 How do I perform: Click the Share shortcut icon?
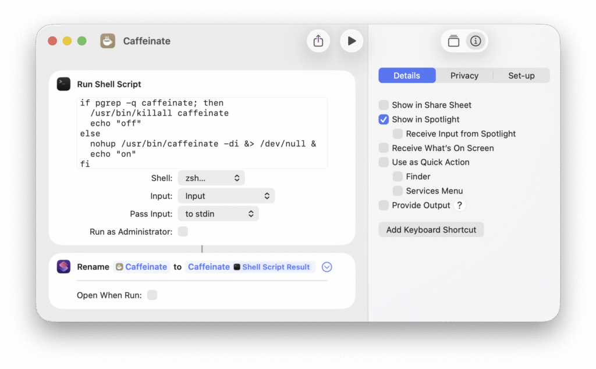[318, 41]
